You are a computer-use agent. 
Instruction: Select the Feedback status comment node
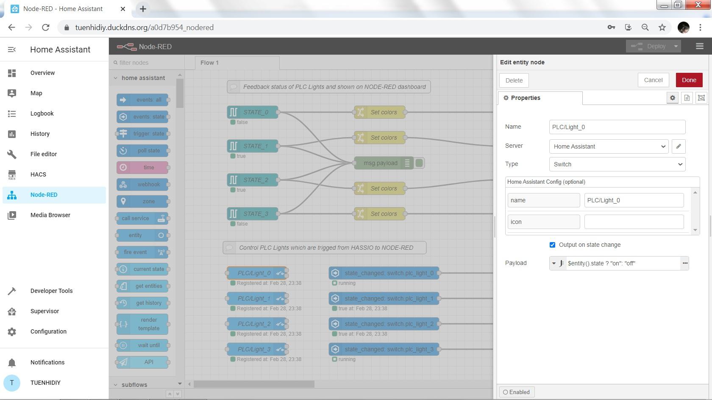point(329,87)
